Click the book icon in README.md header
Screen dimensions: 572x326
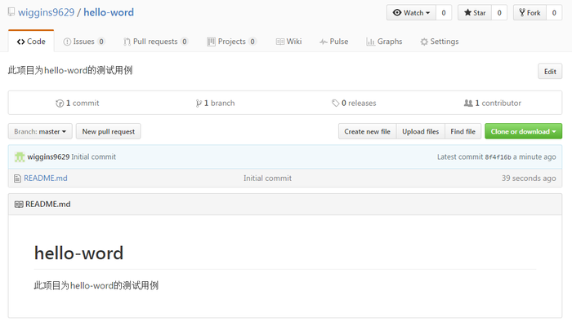19,204
